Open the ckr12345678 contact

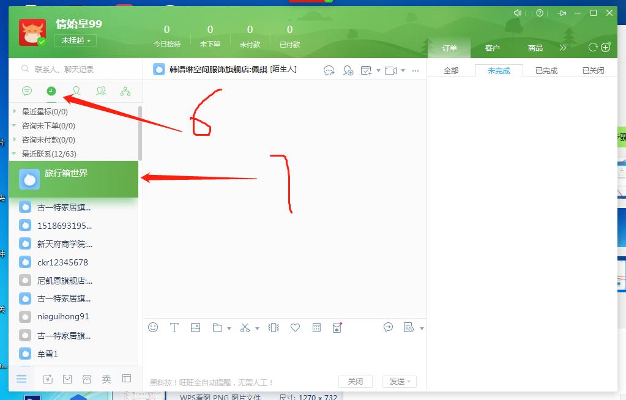point(74,262)
